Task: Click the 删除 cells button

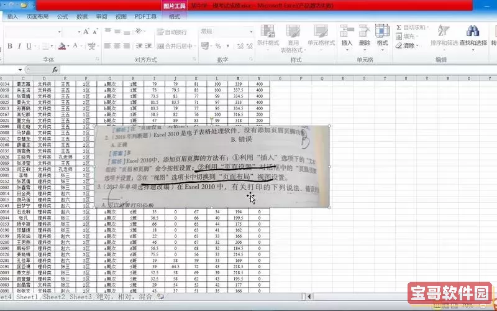Action: 365,37
